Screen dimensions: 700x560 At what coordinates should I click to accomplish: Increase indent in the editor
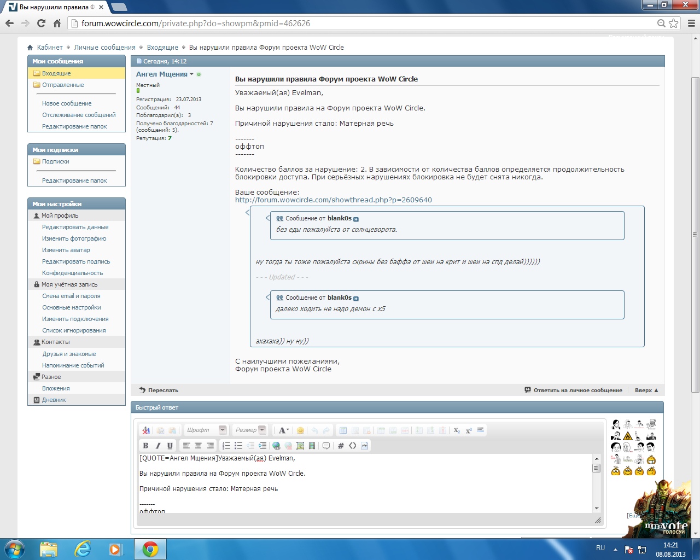(x=262, y=446)
